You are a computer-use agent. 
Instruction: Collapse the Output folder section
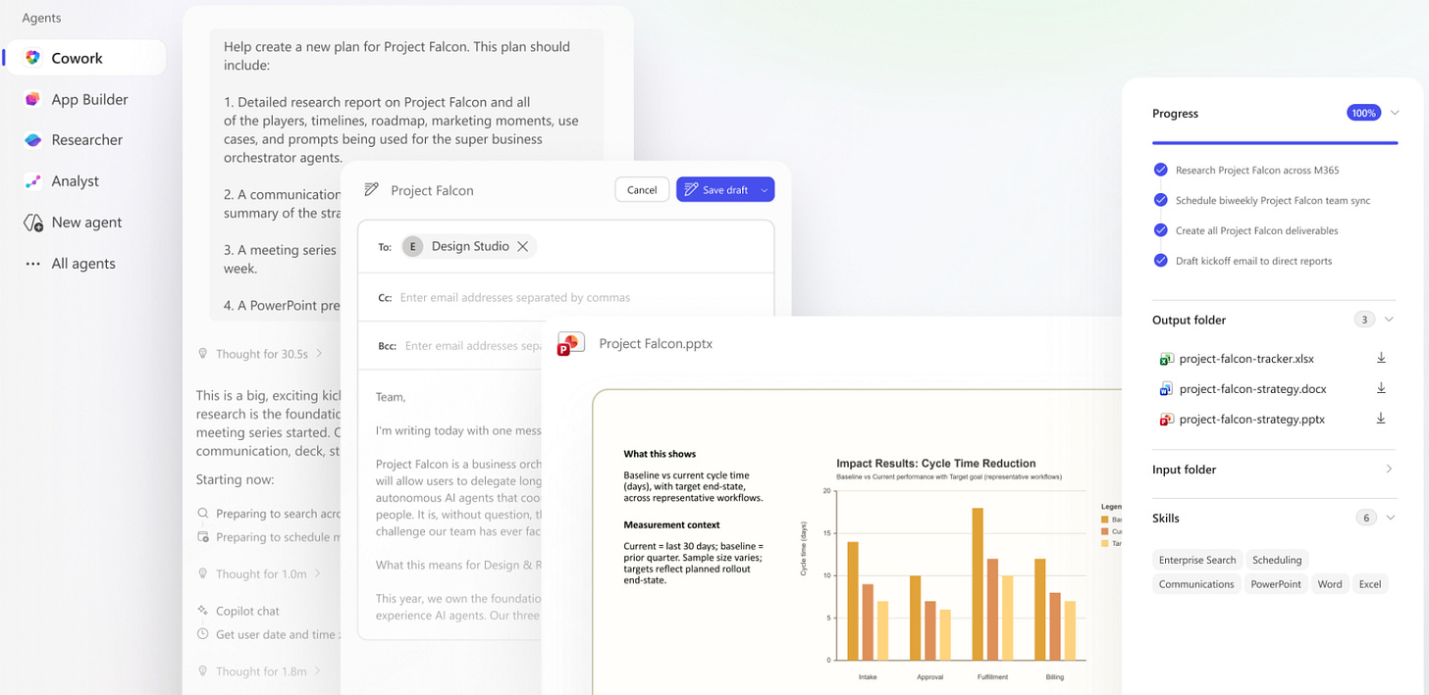tap(1389, 320)
